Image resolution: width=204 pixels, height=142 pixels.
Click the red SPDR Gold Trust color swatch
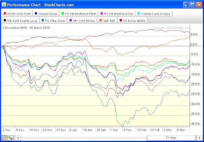tap(5, 13)
